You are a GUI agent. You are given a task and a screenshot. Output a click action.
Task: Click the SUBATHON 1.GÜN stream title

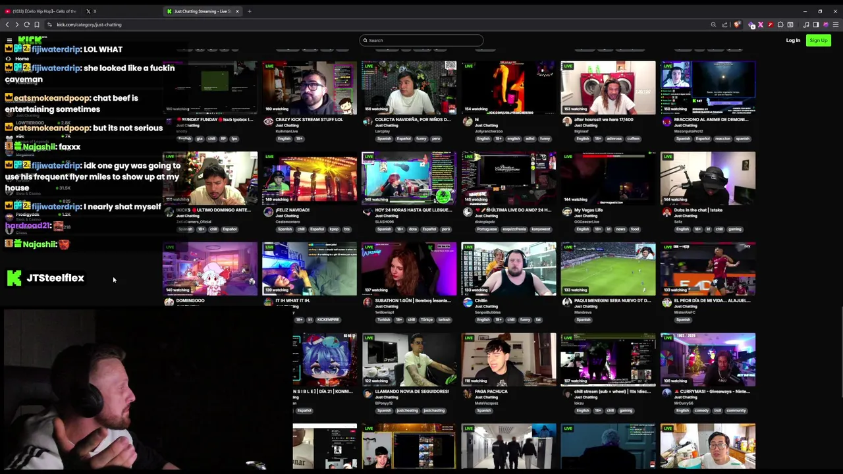pos(413,300)
